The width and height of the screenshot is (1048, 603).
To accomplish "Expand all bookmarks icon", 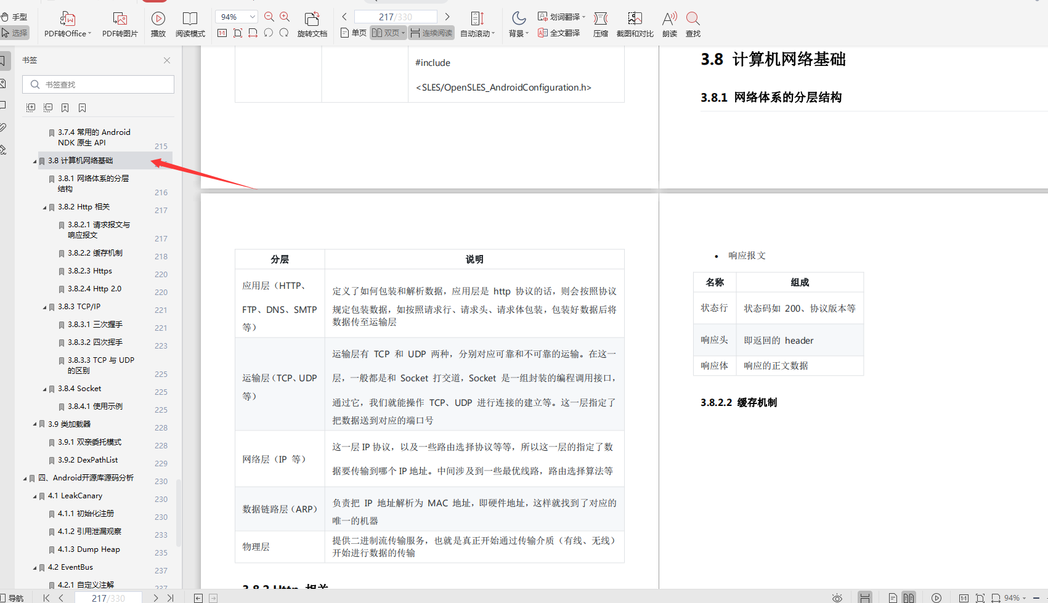I will pos(31,108).
